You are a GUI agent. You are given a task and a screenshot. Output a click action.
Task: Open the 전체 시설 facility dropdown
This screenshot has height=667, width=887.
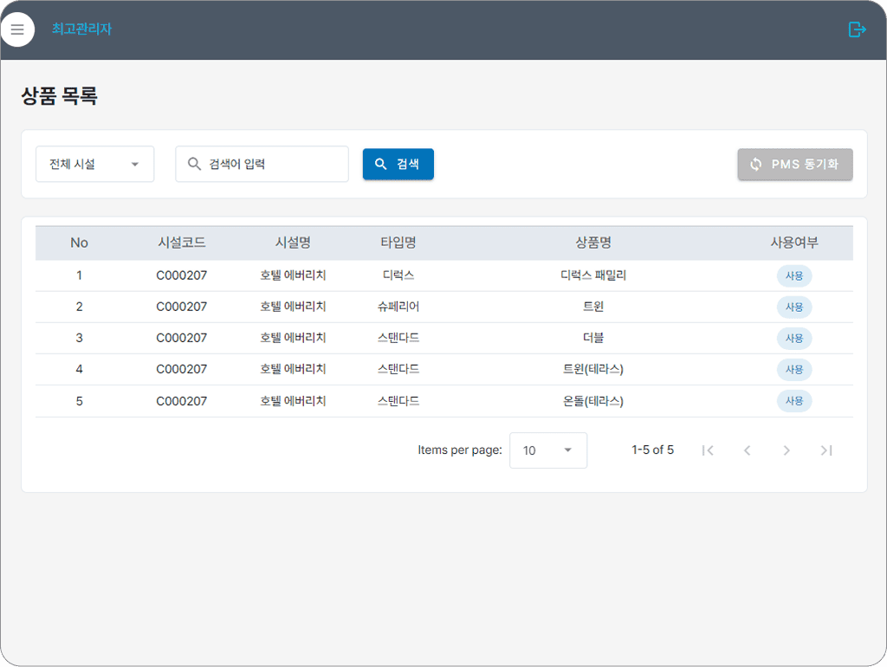(x=95, y=164)
